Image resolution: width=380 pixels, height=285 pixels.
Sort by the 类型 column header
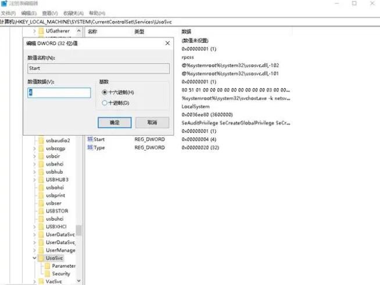tap(139, 31)
